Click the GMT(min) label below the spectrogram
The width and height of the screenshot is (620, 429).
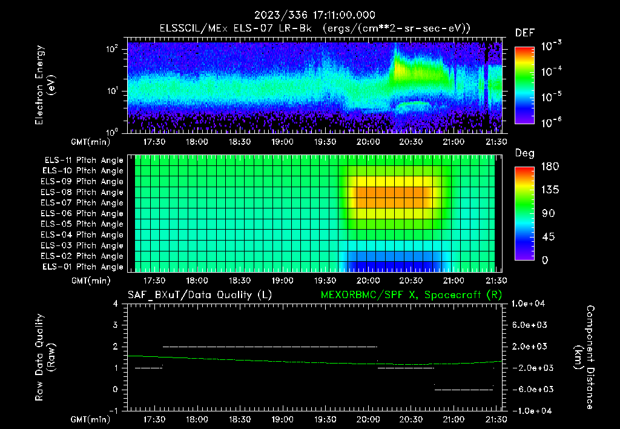tap(91, 142)
